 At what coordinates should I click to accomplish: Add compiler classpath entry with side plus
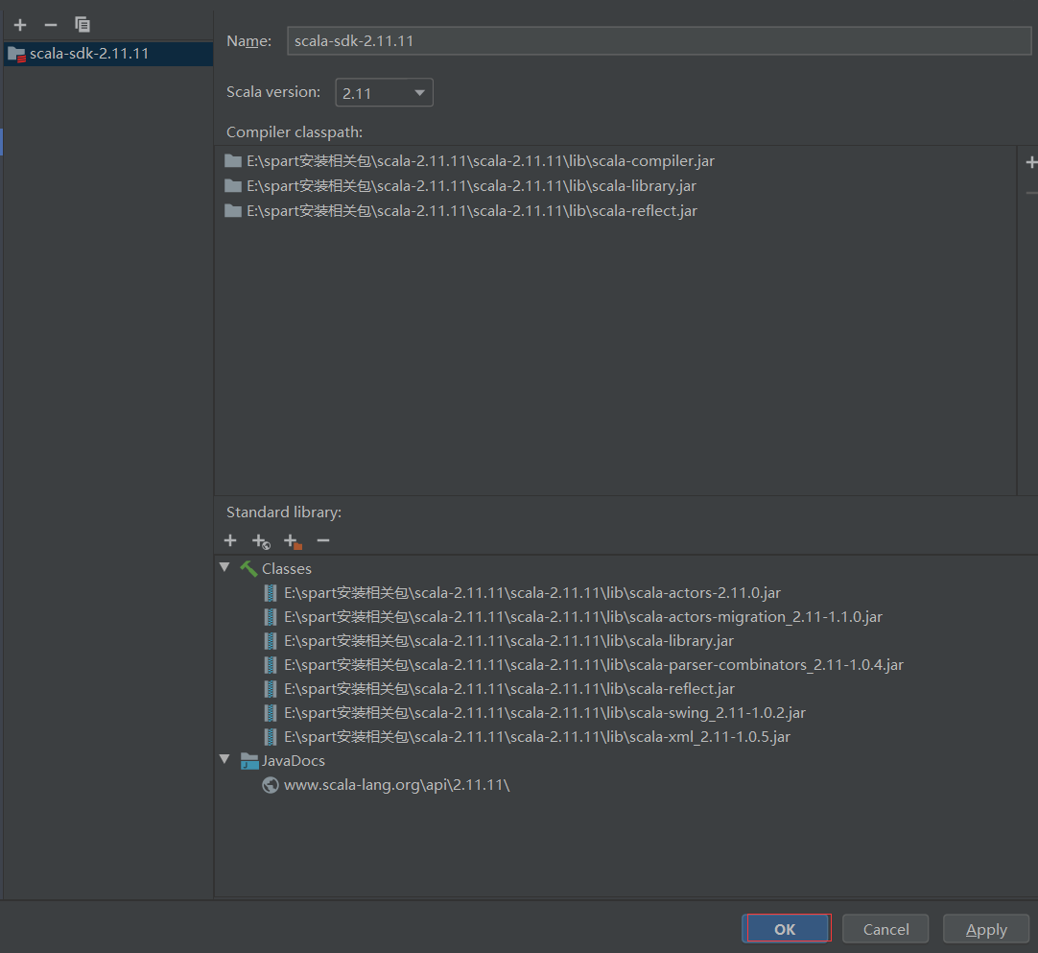click(x=1030, y=162)
